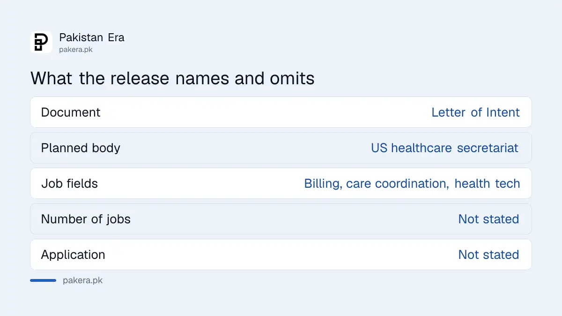Click the heading 'What the release names and omits'
Viewport: 562px width, 316px height.
tap(172, 78)
